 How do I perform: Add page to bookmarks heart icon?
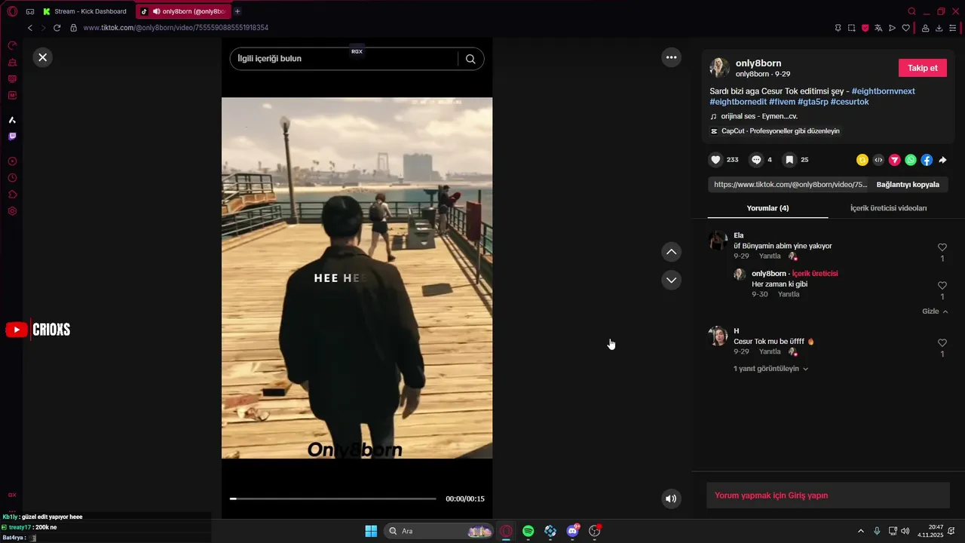905,28
